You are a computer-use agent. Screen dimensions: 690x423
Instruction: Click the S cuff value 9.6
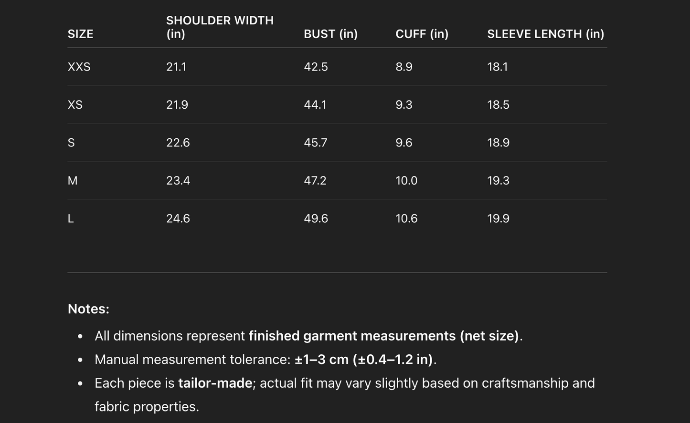[403, 143]
